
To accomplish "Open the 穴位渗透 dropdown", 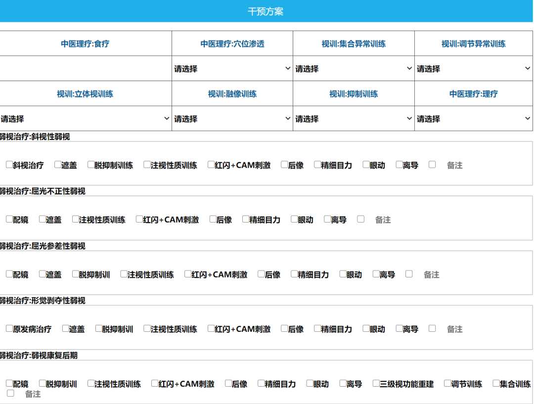I will coord(232,68).
